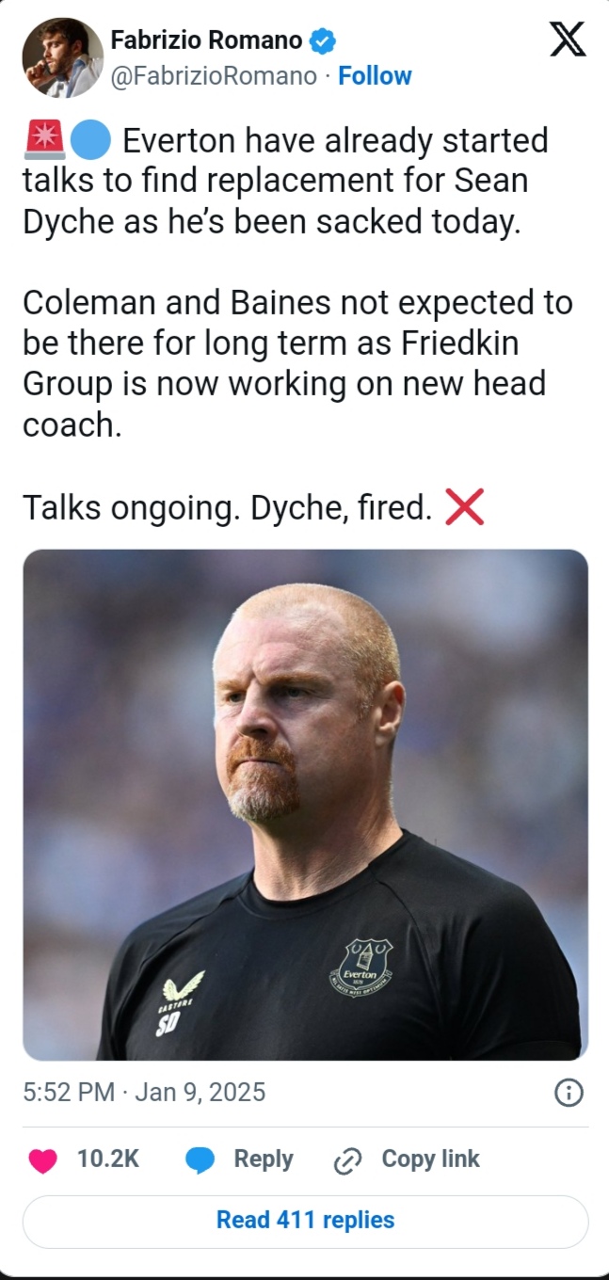Click the blue reply speech bubble icon
The width and height of the screenshot is (609, 1280).
tap(200, 1160)
